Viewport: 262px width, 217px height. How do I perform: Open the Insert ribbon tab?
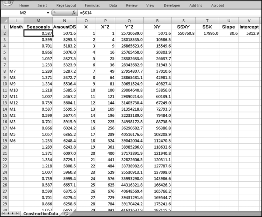point(42,5)
